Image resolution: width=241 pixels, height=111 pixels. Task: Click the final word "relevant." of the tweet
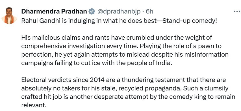34,105
